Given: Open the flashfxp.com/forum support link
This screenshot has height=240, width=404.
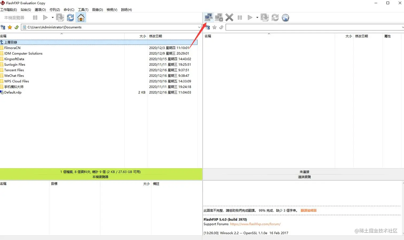Looking at the screenshot, I should [255, 224].
